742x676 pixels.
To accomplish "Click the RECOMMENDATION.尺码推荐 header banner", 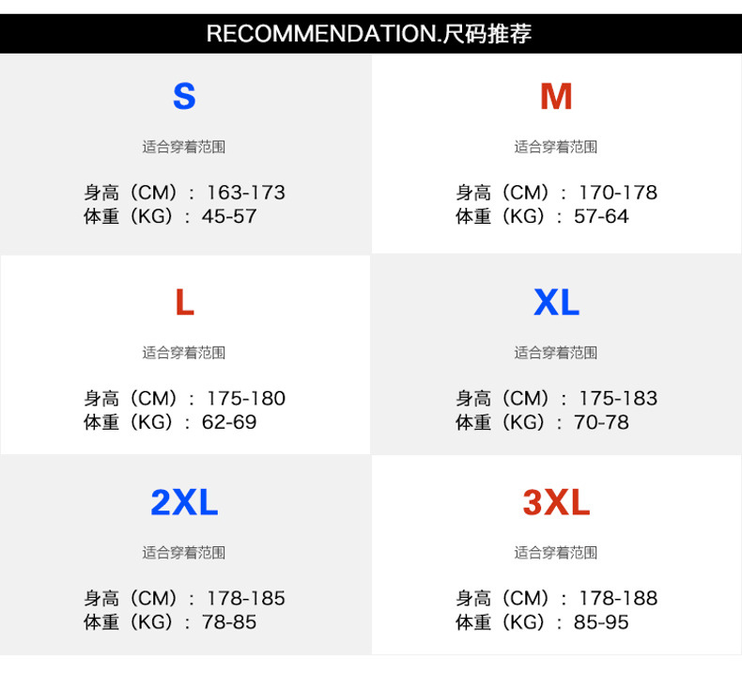I will pos(369,34).
